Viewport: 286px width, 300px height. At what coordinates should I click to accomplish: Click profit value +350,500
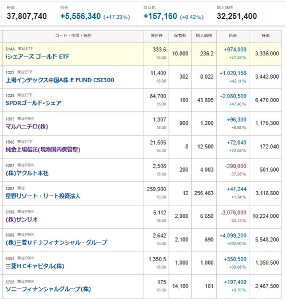[235, 260]
